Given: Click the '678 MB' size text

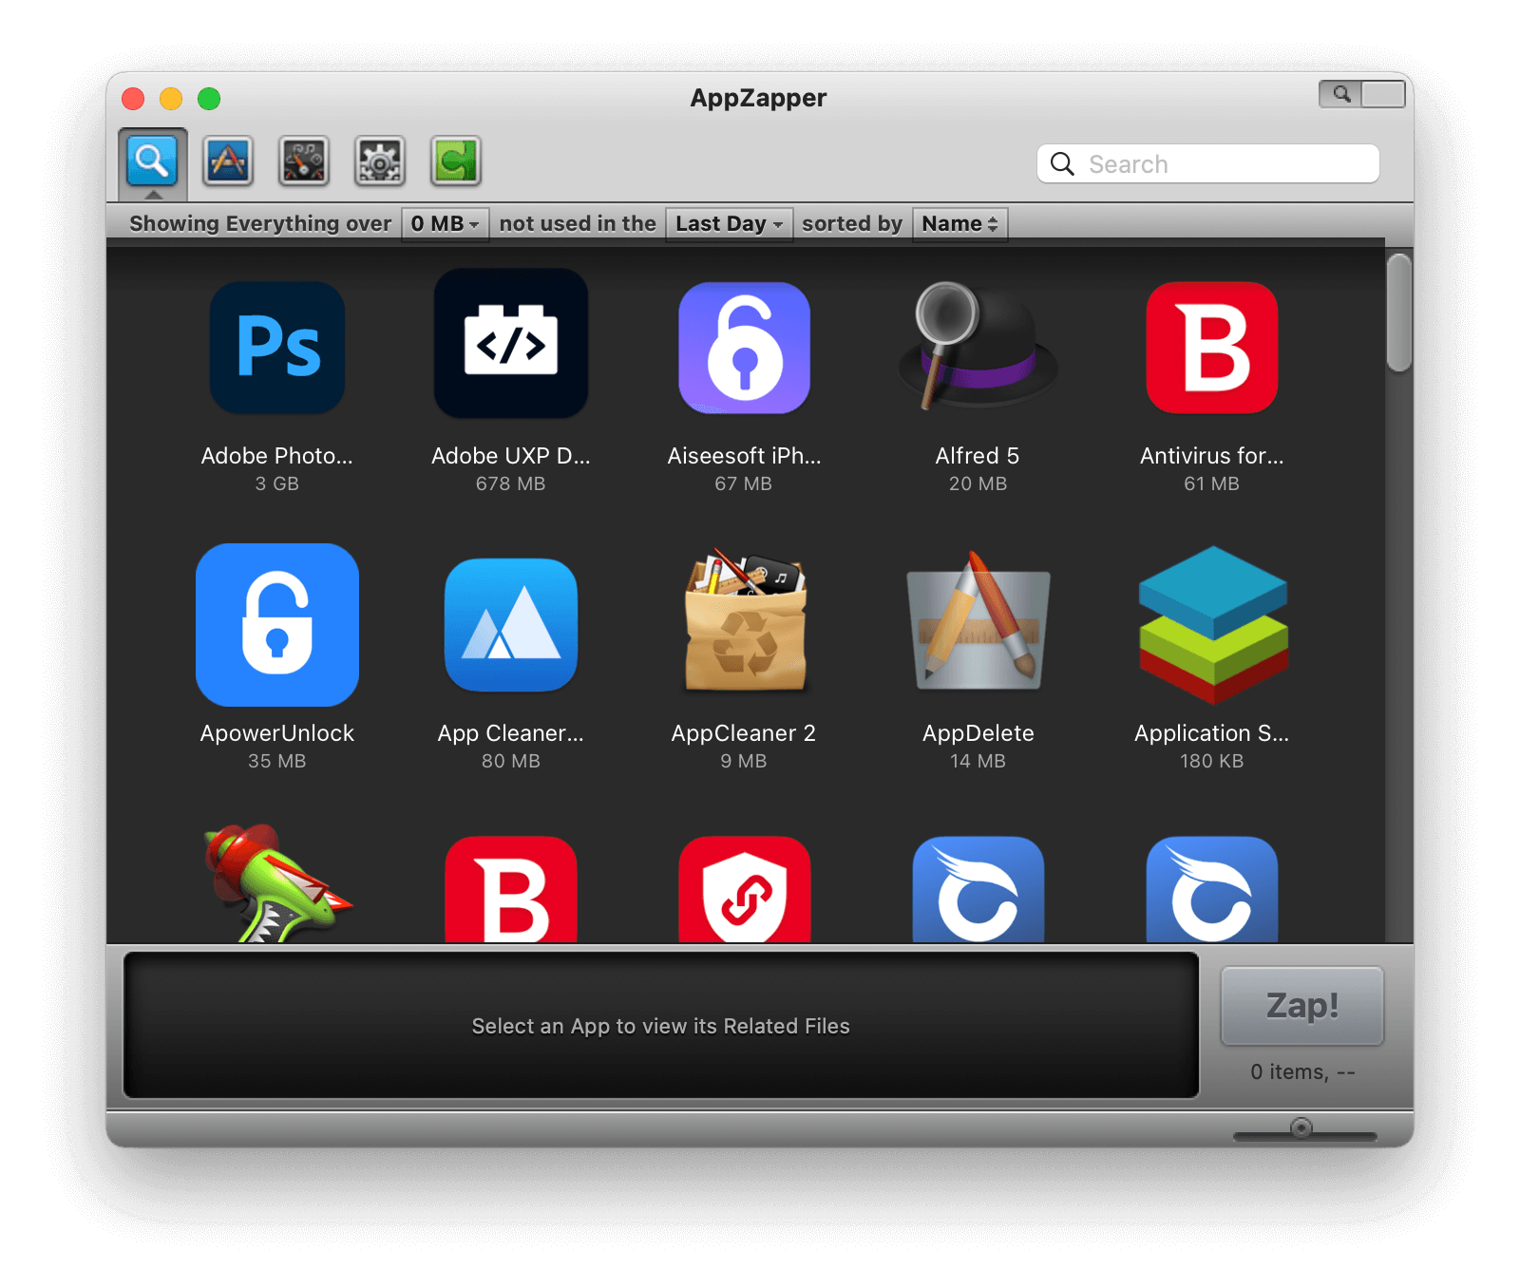Looking at the screenshot, I should (x=511, y=483).
